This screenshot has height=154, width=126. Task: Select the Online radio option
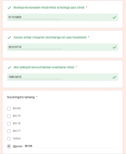click(9, 139)
